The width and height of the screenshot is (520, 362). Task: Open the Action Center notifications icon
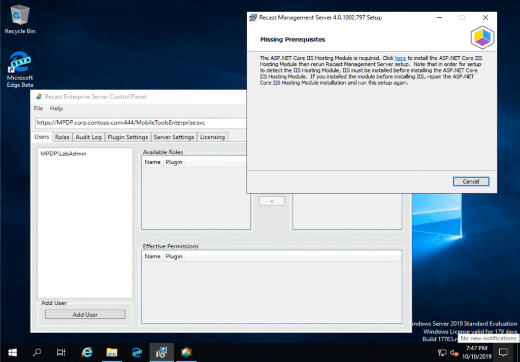tap(503, 353)
